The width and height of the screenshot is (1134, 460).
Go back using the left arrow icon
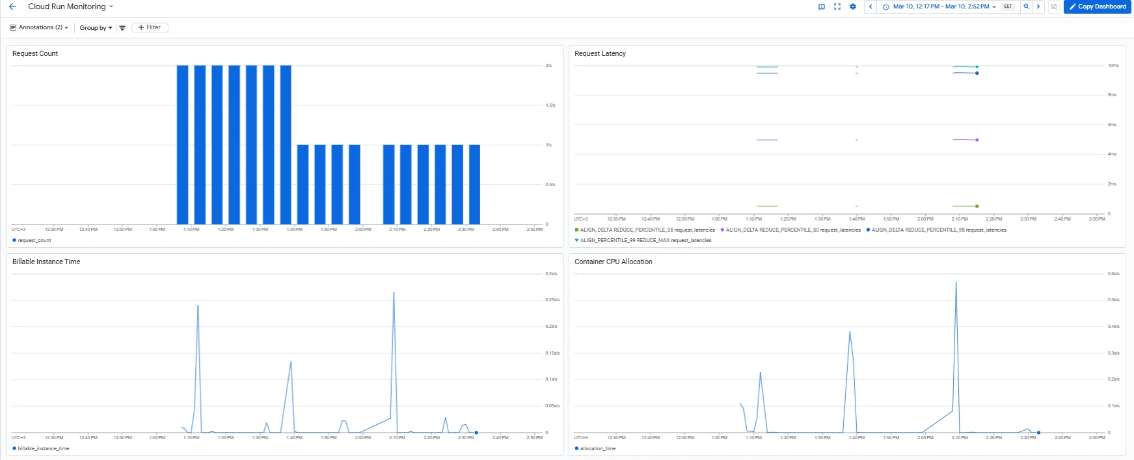[12, 7]
